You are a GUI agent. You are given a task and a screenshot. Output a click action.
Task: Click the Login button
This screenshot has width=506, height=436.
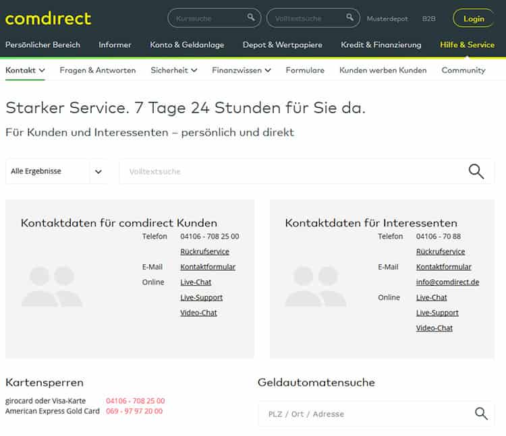point(474,19)
